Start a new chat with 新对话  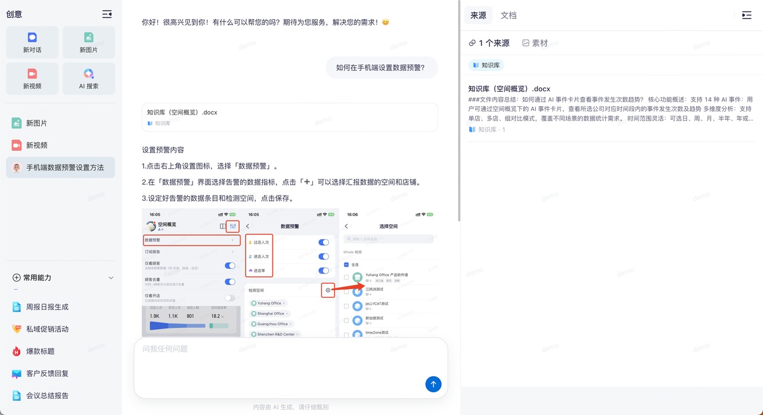point(32,43)
